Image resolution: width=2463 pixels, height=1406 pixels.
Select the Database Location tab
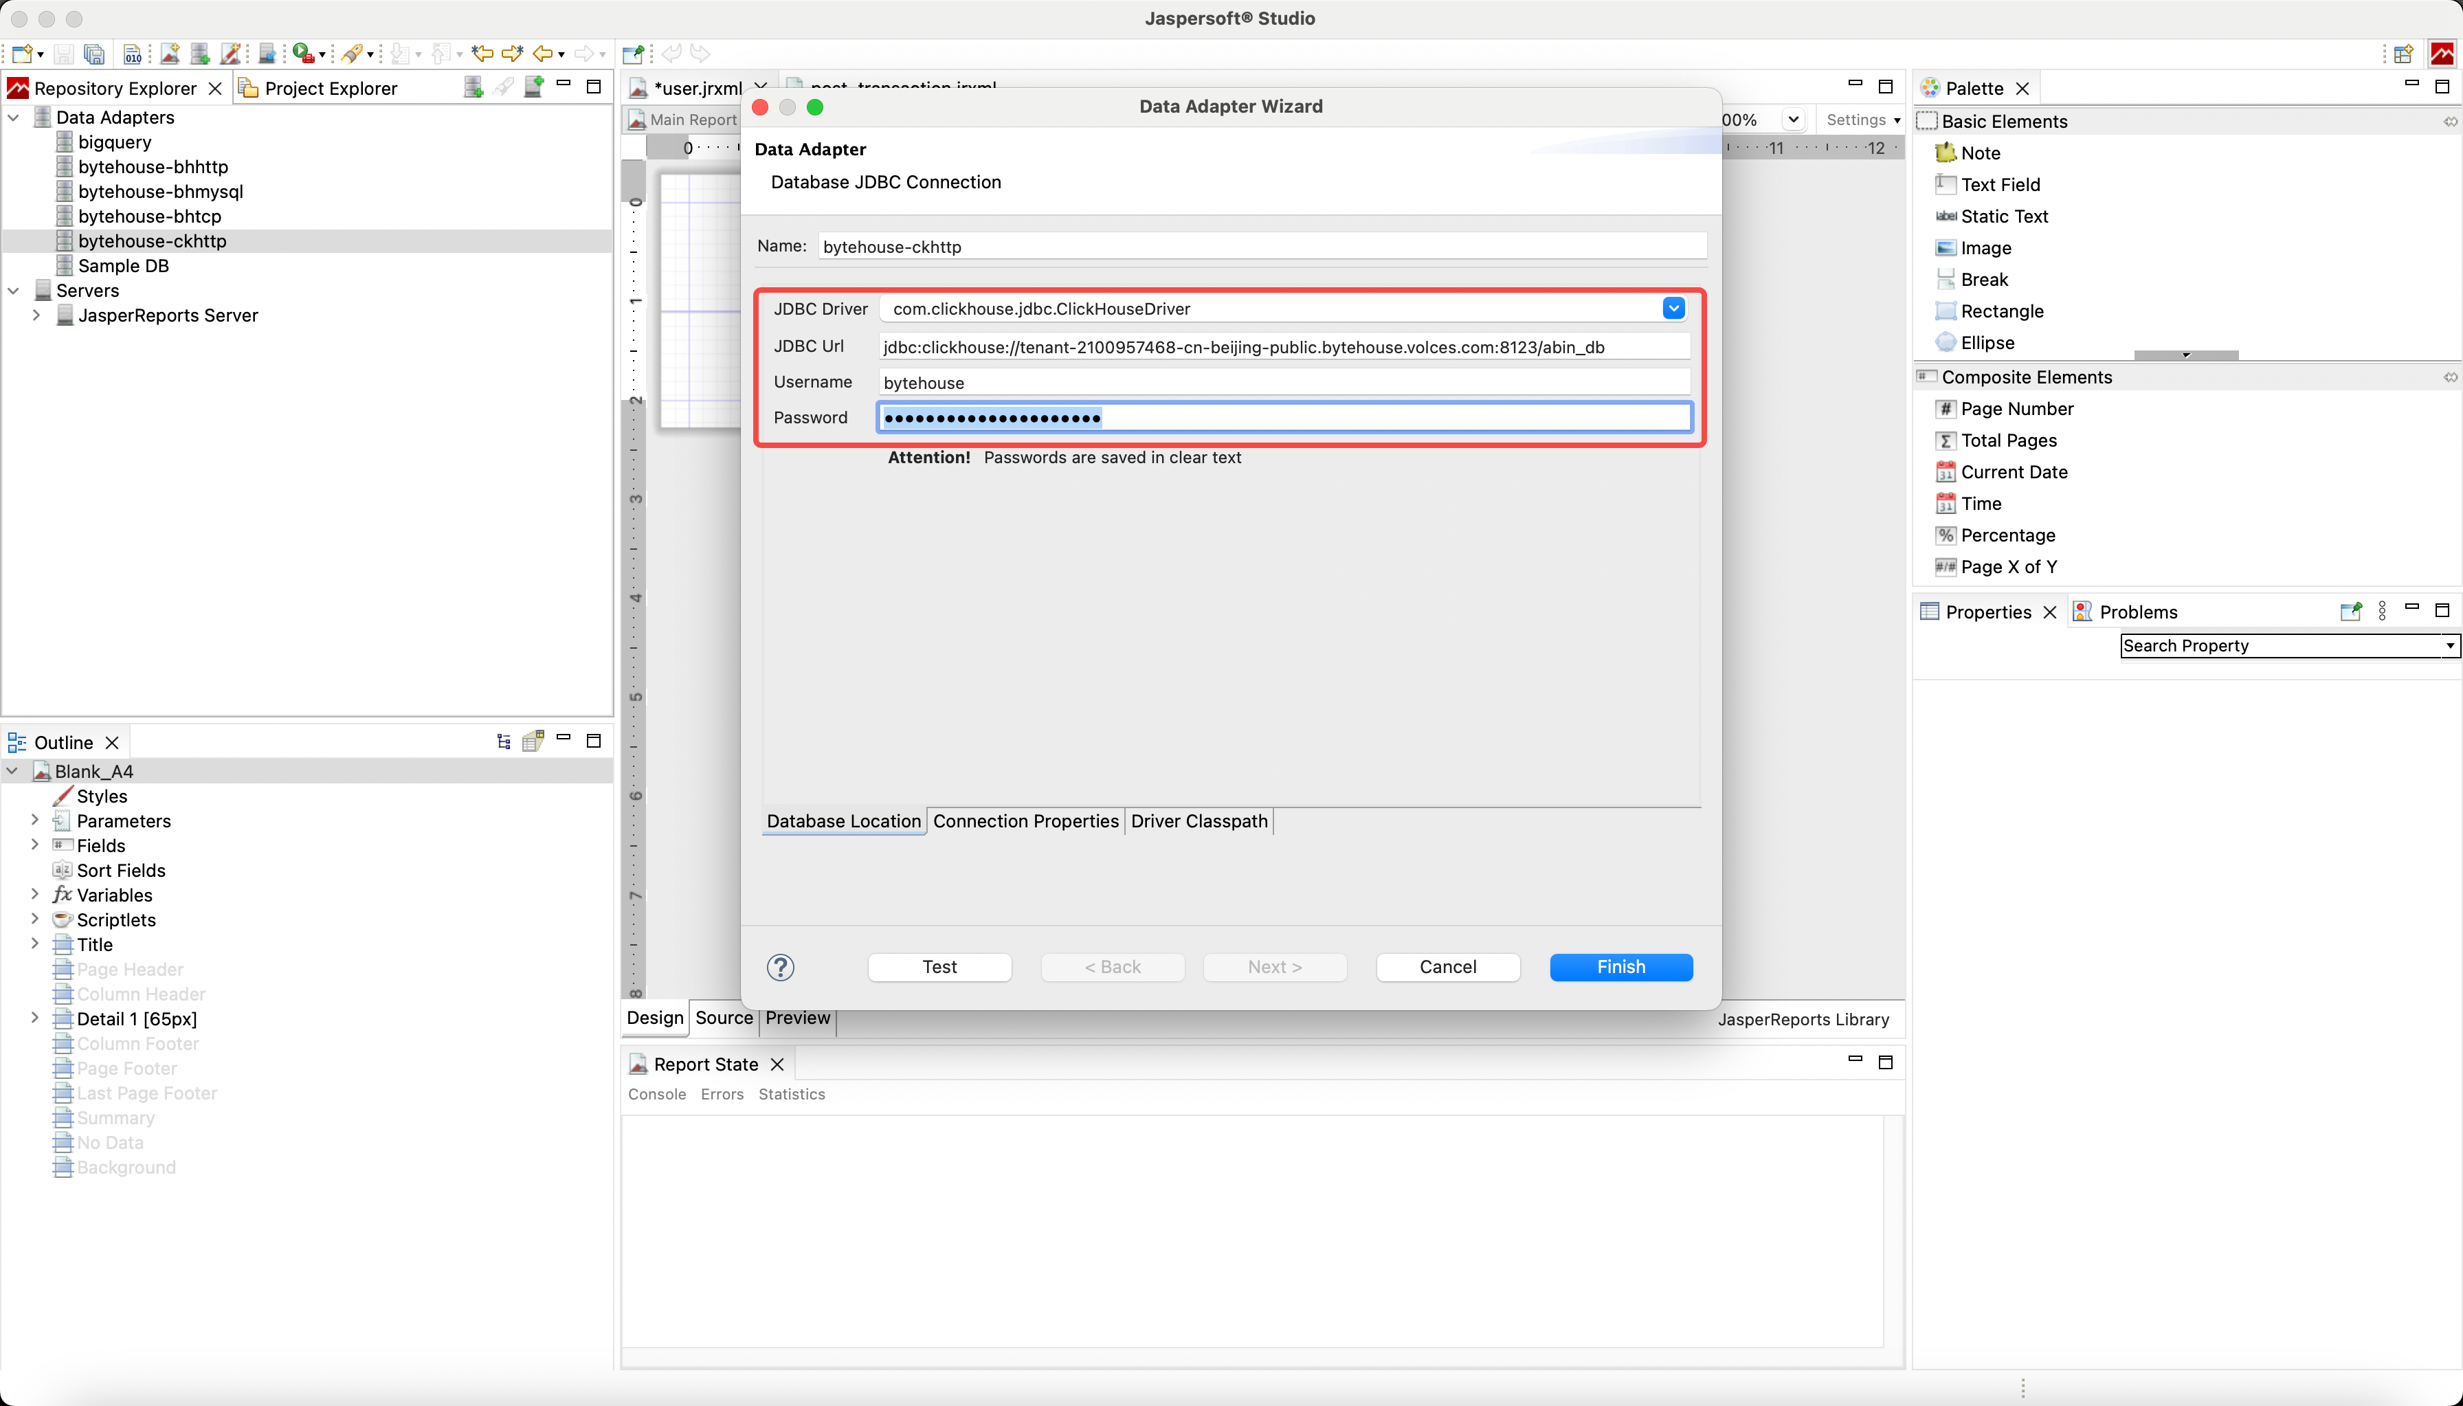[844, 821]
